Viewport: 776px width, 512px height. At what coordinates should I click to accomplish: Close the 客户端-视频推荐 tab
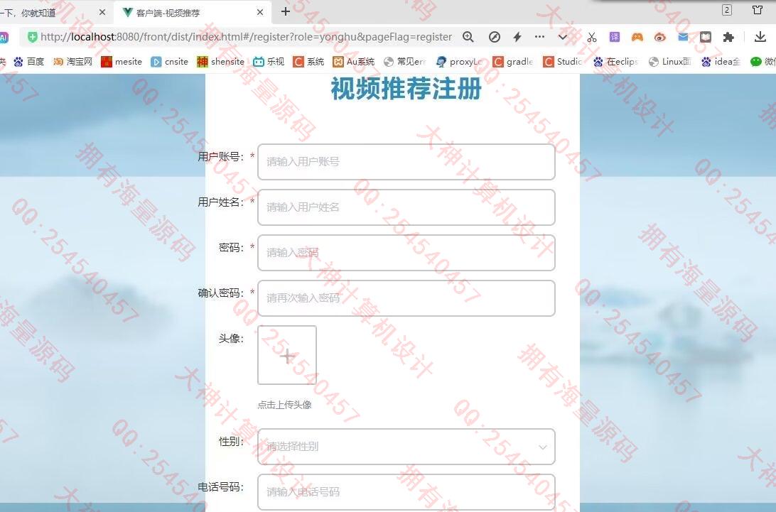click(260, 12)
